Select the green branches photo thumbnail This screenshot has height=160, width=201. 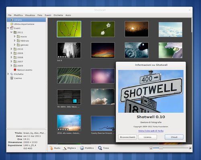click(69, 29)
